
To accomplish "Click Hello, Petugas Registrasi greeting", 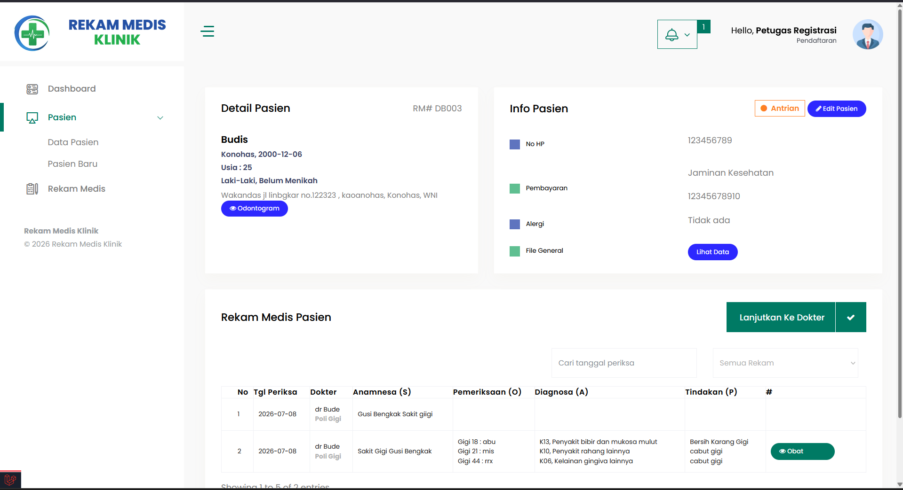I will (783, 31).
